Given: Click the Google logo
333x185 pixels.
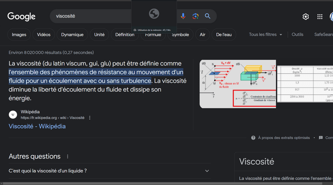Looking at the screenshot, I should [x=21, y=16].
